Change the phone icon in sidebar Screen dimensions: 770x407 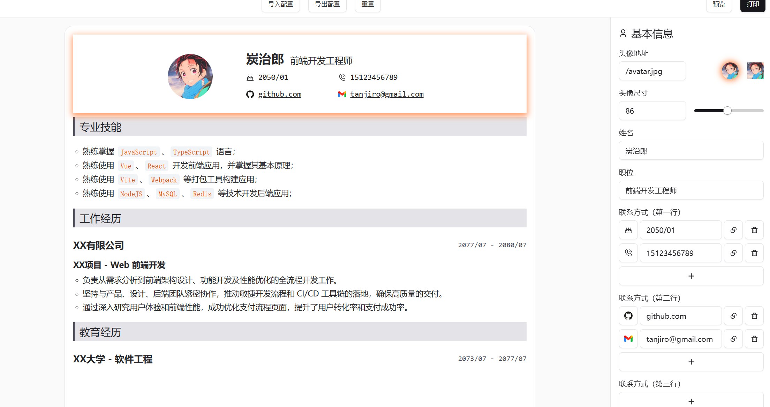628,253
